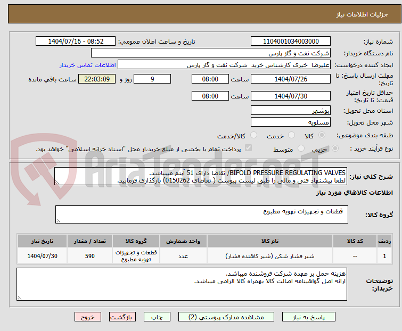Open the اطلاعات تماس خریدار link
The image size is (402, 331).
(84, 65)
